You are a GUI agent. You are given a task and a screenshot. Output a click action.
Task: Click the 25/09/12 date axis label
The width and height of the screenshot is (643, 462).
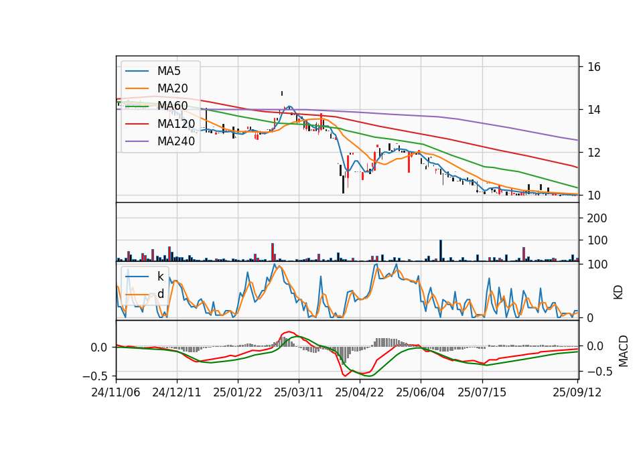pyautogui.click(x=577, y=392)
